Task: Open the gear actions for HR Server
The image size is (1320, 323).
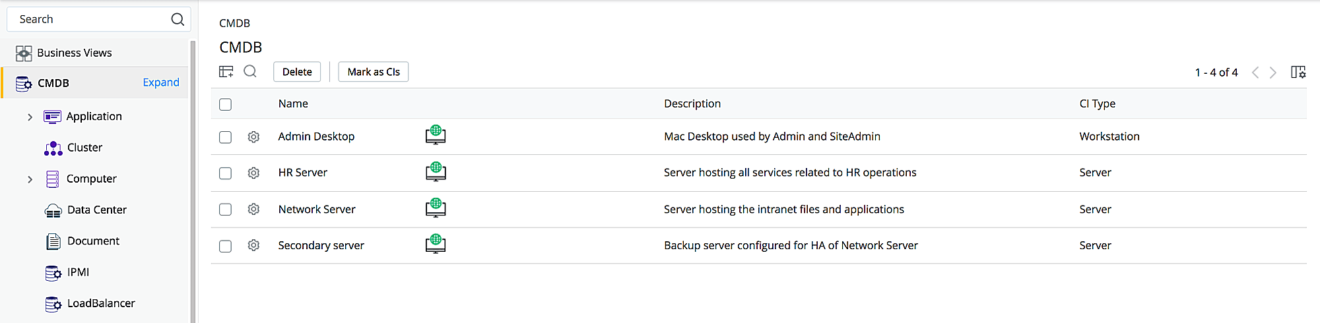Action: coord(253,173)
